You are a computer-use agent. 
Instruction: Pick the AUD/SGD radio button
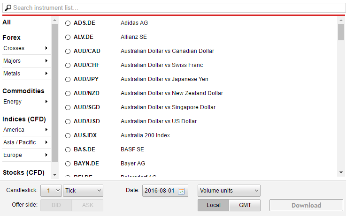68,107
